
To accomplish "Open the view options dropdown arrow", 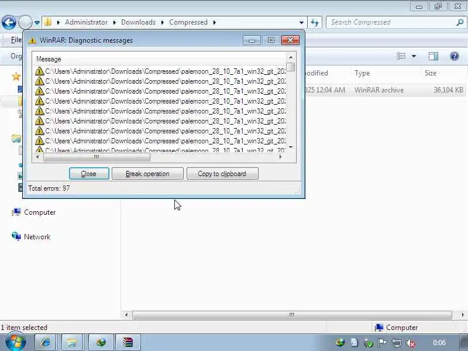I will tap(414, 56).
